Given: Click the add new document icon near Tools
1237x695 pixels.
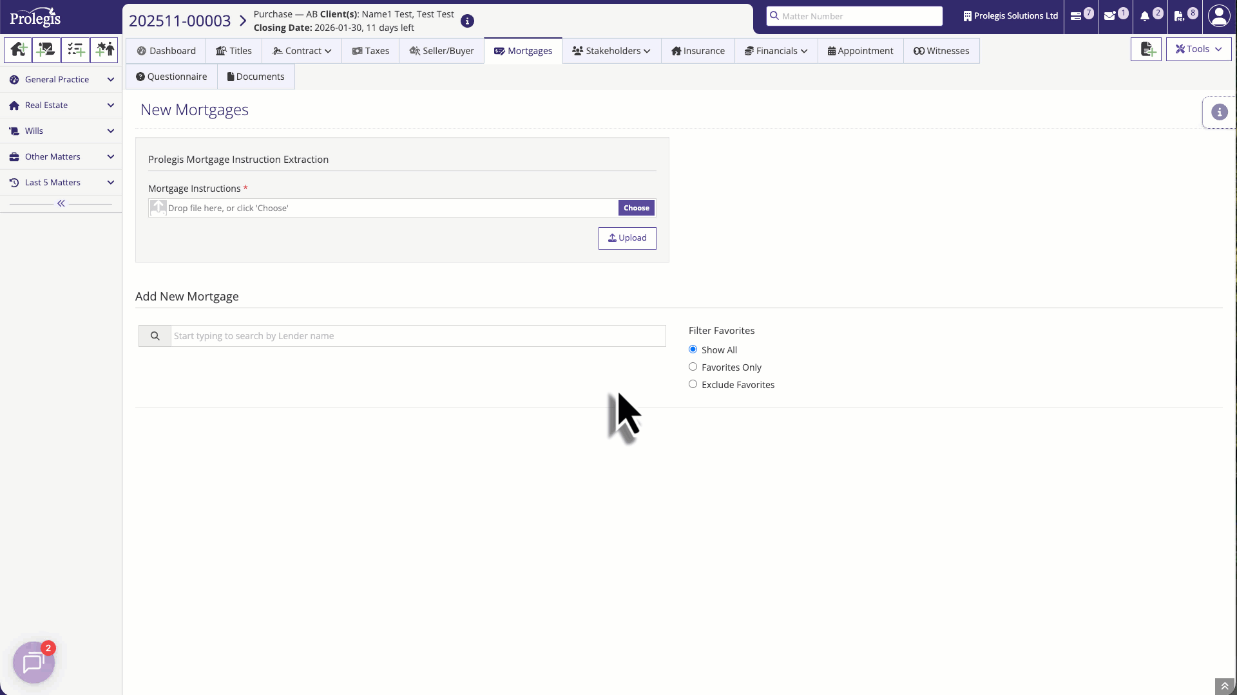Looking at the screenshot, I should [x=1147, y=49].
